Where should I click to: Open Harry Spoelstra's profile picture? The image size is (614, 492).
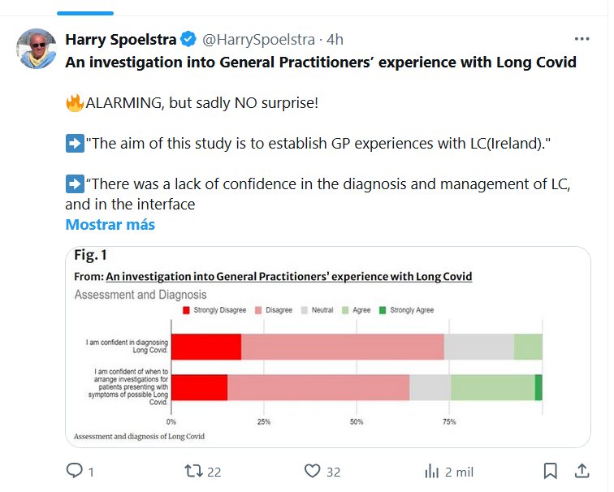[x=36, y=50]
